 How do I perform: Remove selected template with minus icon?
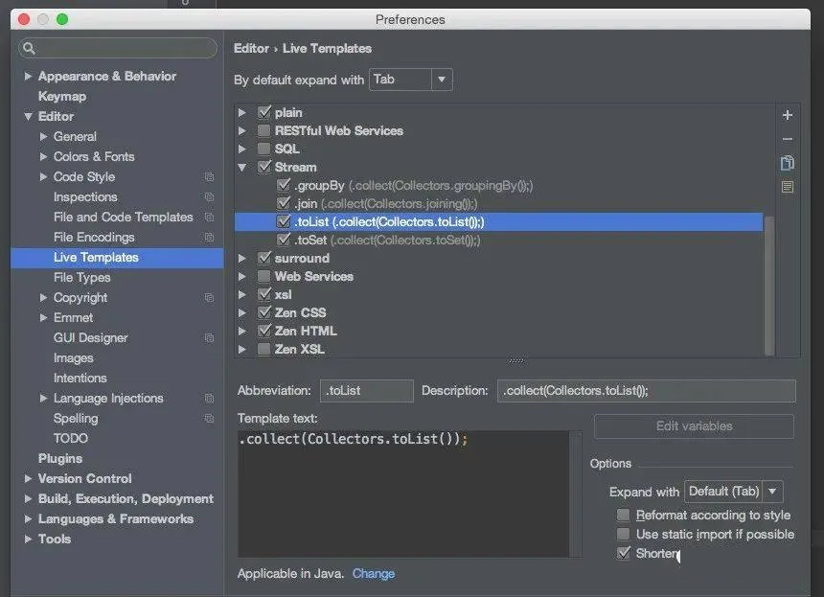click(x=788, y=139)
